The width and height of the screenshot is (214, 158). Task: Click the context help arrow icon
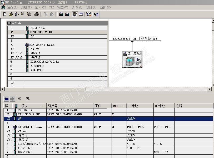[x=96, y=14]
